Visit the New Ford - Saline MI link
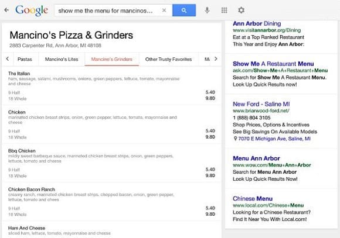The image size is (340, 238). click(261, 104)
